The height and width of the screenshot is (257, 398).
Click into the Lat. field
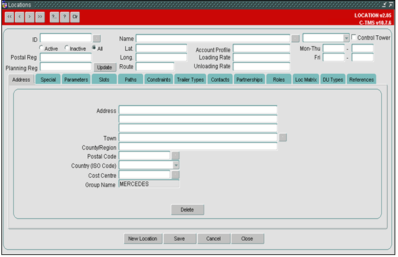pyautogui.click(x=161, y=48)
